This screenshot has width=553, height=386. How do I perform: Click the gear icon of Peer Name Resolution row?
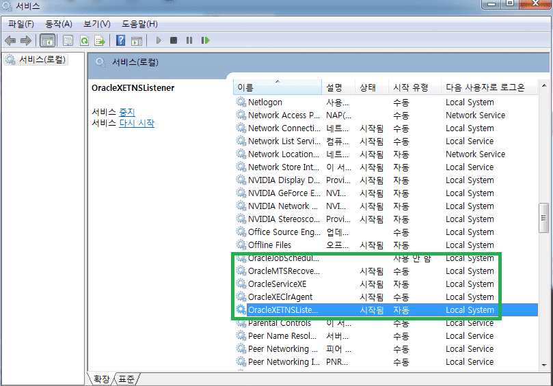241,335
